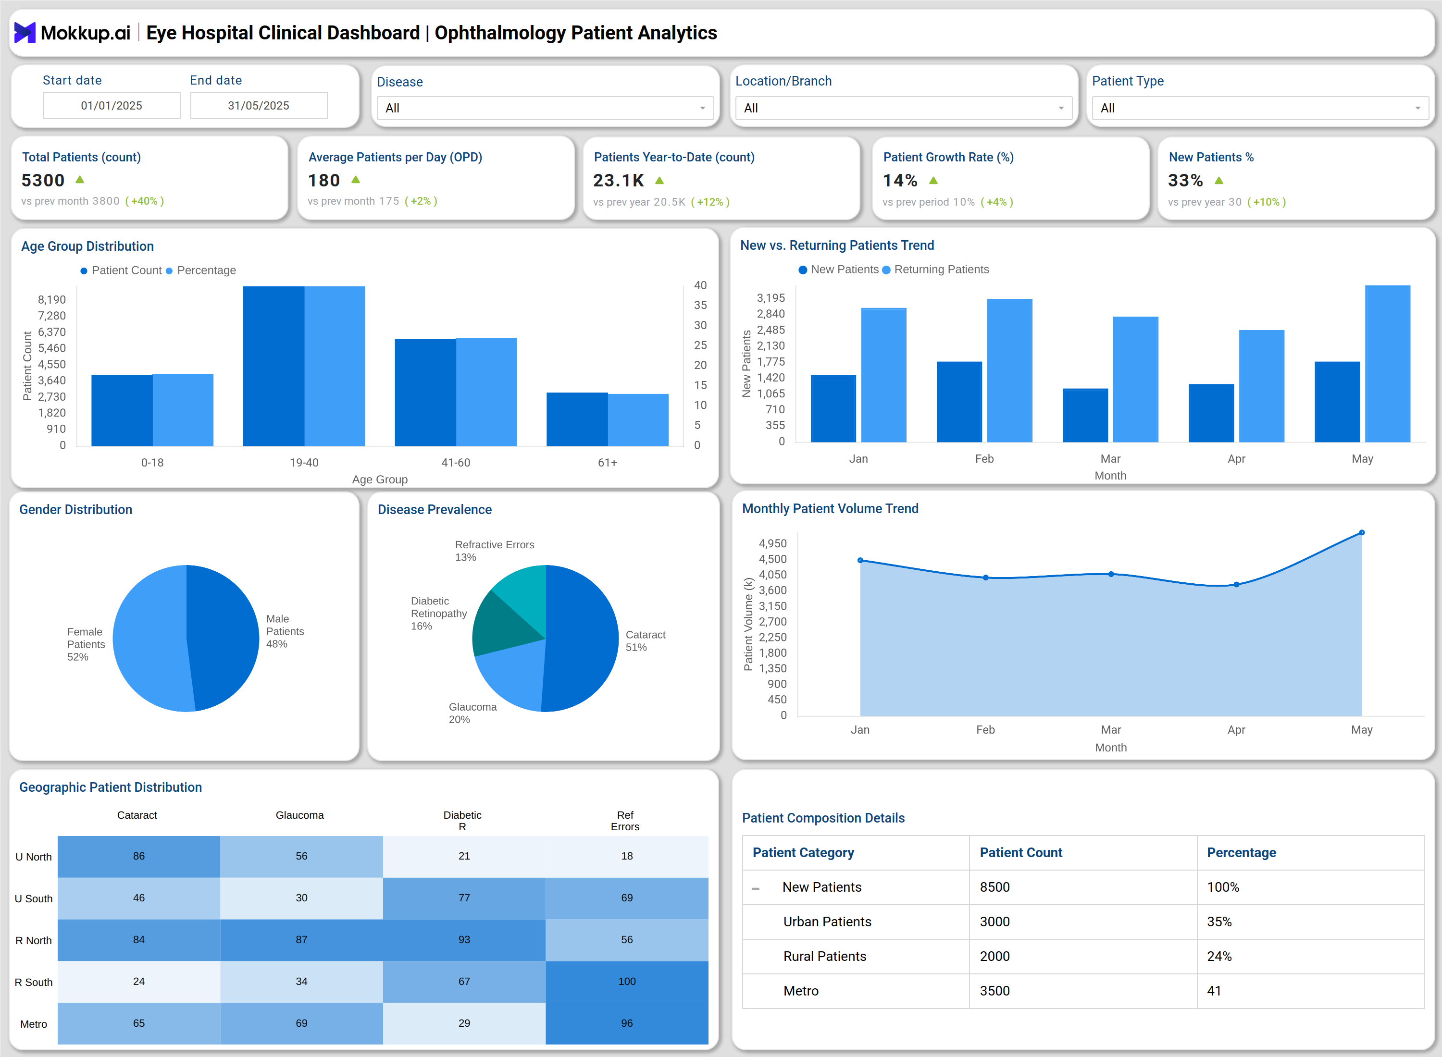Click the Urban Patients row label

click(827, 922)
